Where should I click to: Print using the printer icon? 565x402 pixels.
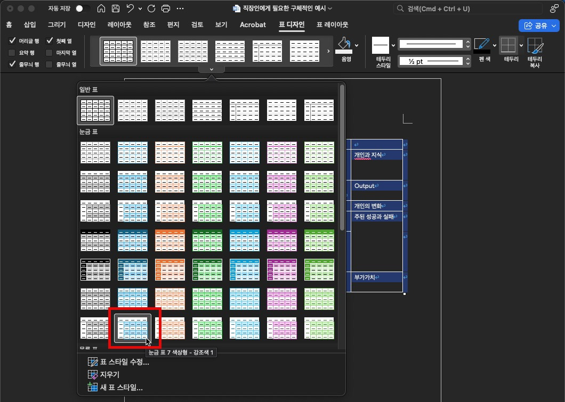point(166,9)
